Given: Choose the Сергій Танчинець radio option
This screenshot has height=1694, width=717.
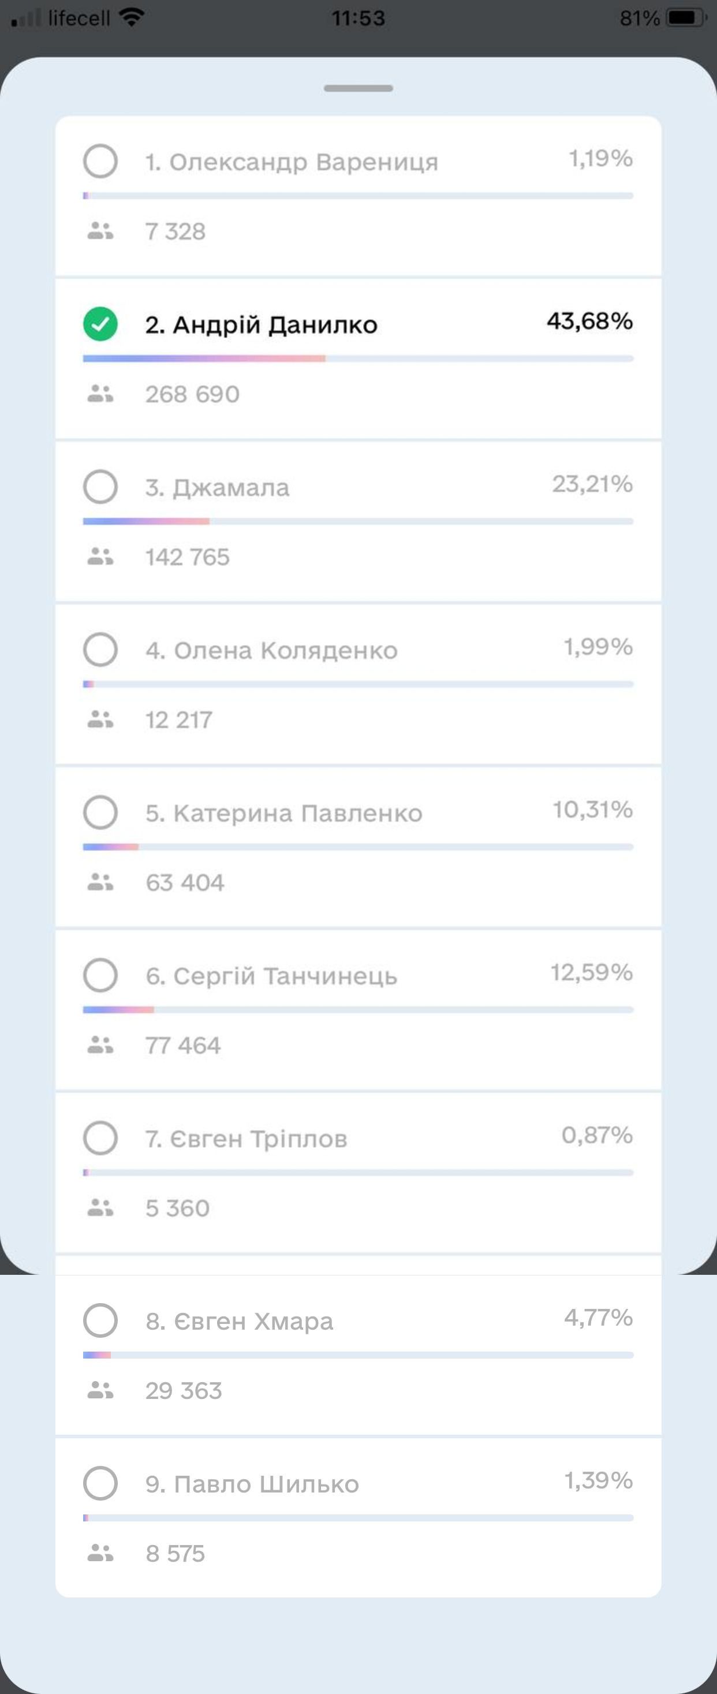Looking at the screenshot, I should click(100, 975).
